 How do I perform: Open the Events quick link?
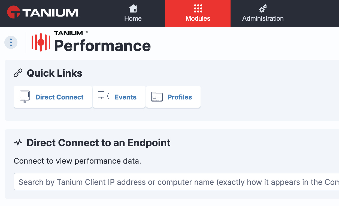tap(119, 97)
